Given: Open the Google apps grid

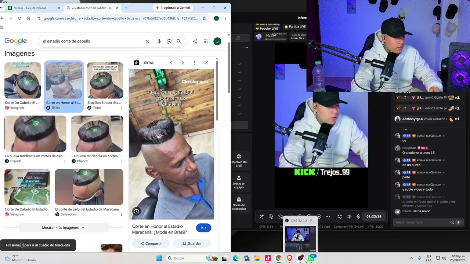Looking at the screenshot, I should tap(206, 41).
